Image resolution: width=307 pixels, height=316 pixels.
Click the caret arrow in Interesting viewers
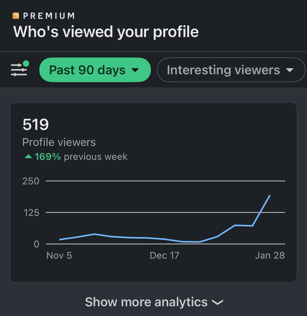click(290, 70)
